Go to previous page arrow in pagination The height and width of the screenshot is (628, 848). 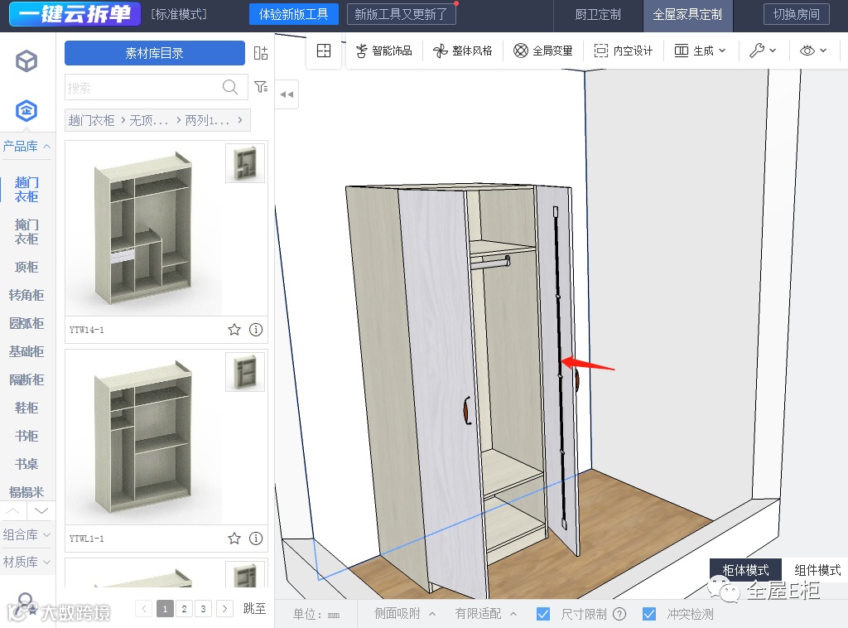[144, 608]
